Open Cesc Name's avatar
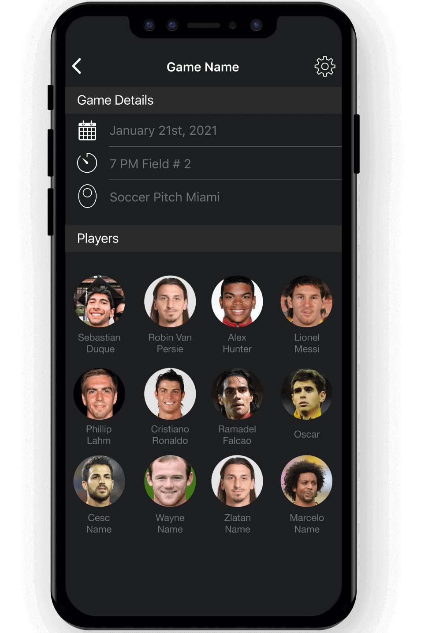The width and height of the screenshot is (421, 633). coord(99,481)
